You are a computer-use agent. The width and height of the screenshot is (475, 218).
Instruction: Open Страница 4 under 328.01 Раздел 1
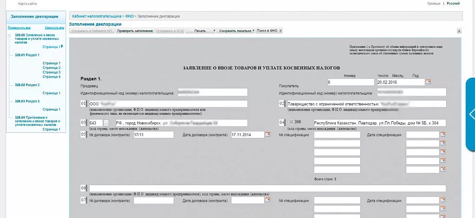click(x=52, y=77)
